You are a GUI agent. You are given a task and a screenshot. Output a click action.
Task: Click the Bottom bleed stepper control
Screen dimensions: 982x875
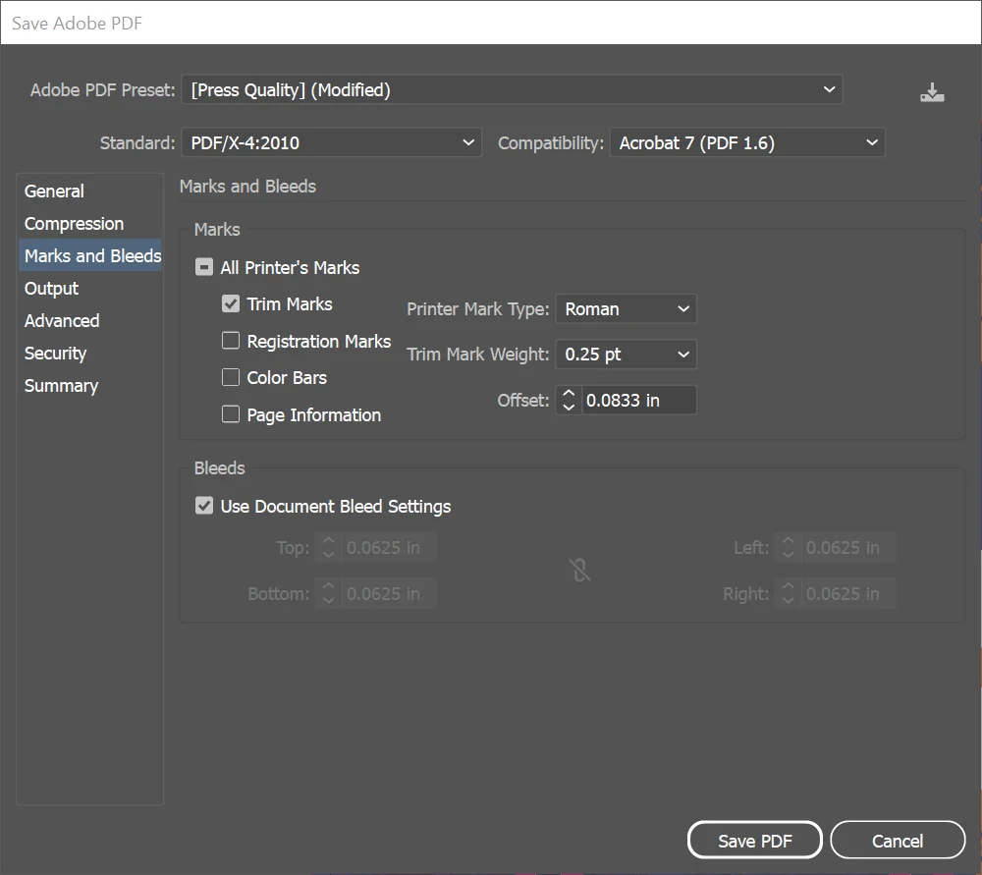pos(328,593)
